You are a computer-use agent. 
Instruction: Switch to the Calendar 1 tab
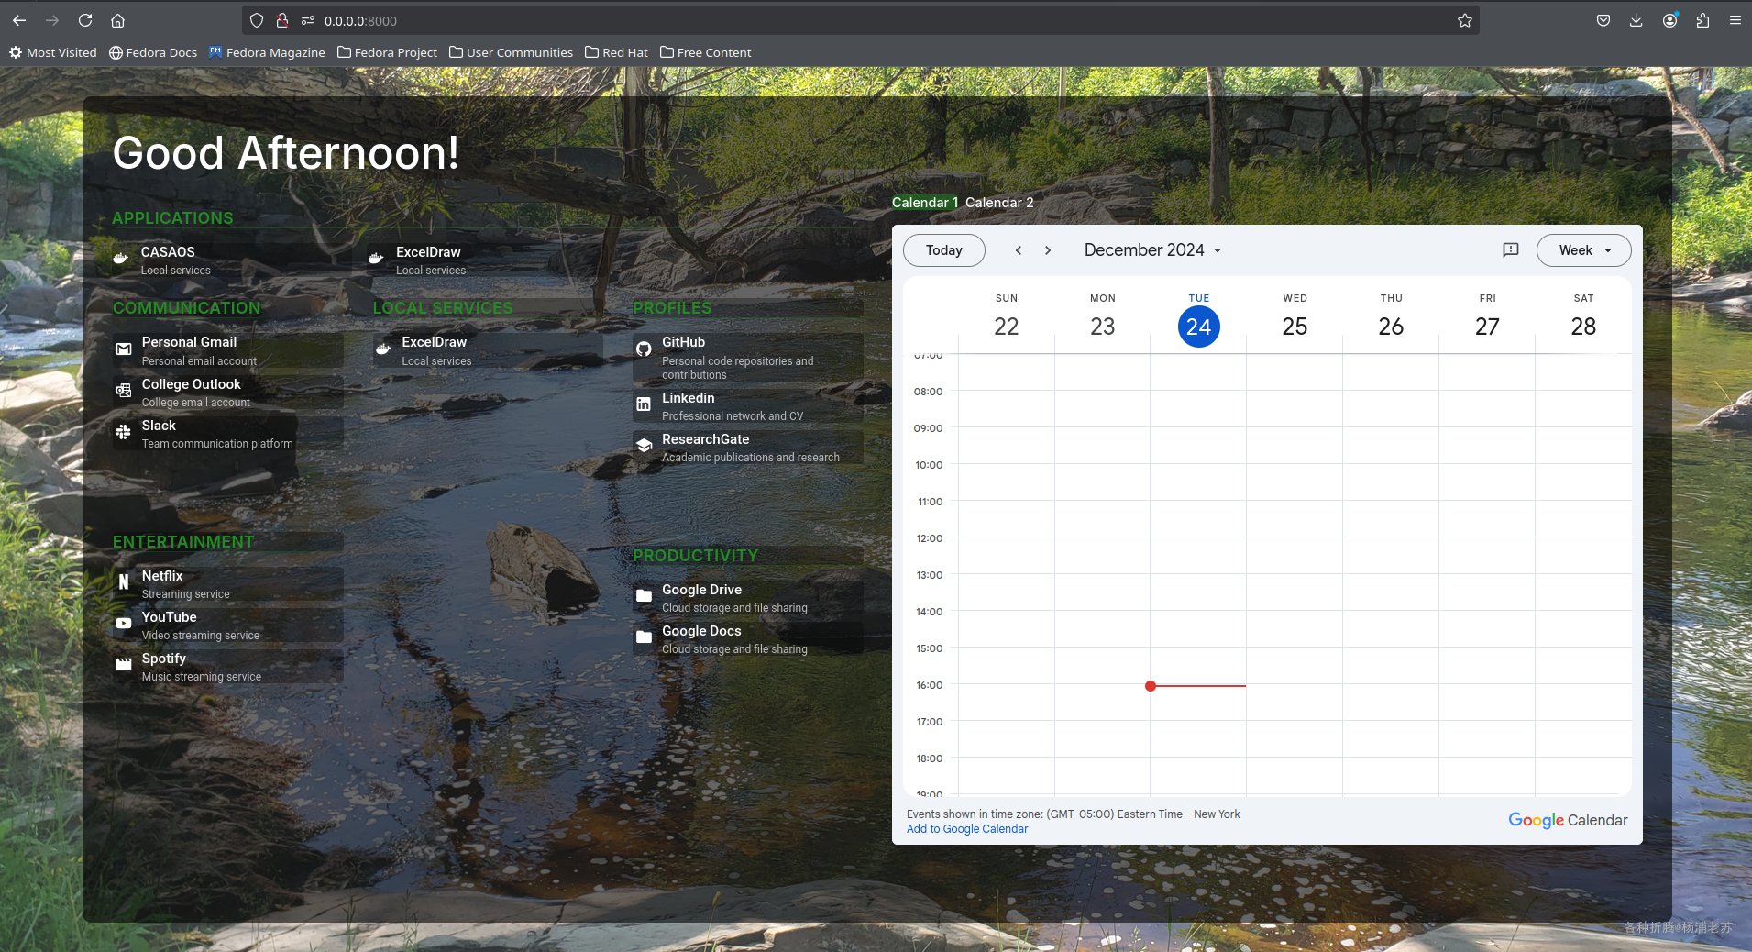pyautogui.click(x=924, y=203)
